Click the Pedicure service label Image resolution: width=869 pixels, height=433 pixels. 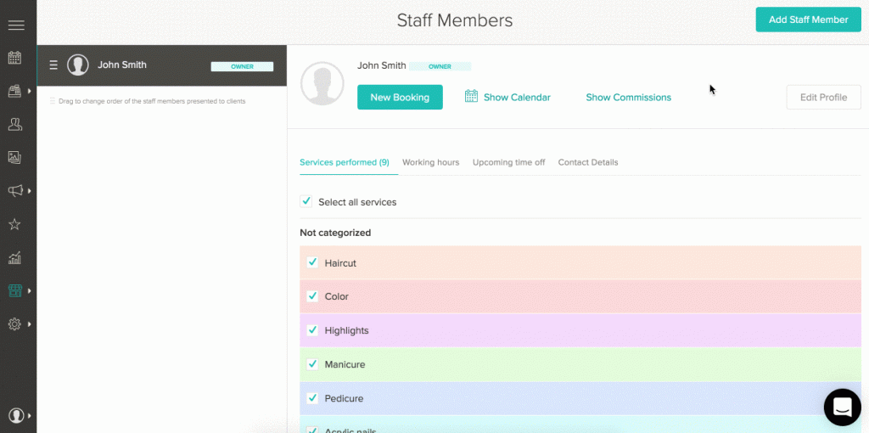(344, 399)
